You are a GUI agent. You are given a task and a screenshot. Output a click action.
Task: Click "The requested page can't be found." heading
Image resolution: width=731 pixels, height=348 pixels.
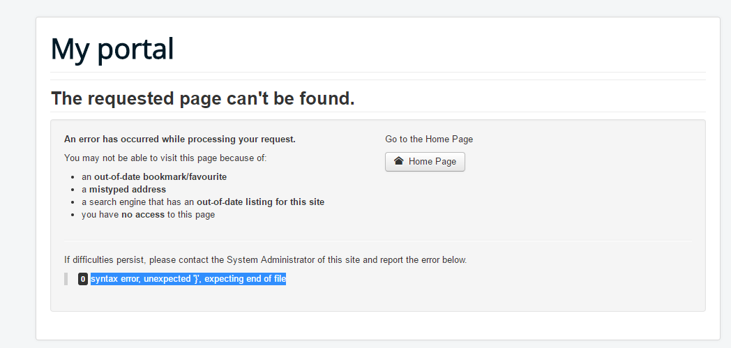[202, 98]
